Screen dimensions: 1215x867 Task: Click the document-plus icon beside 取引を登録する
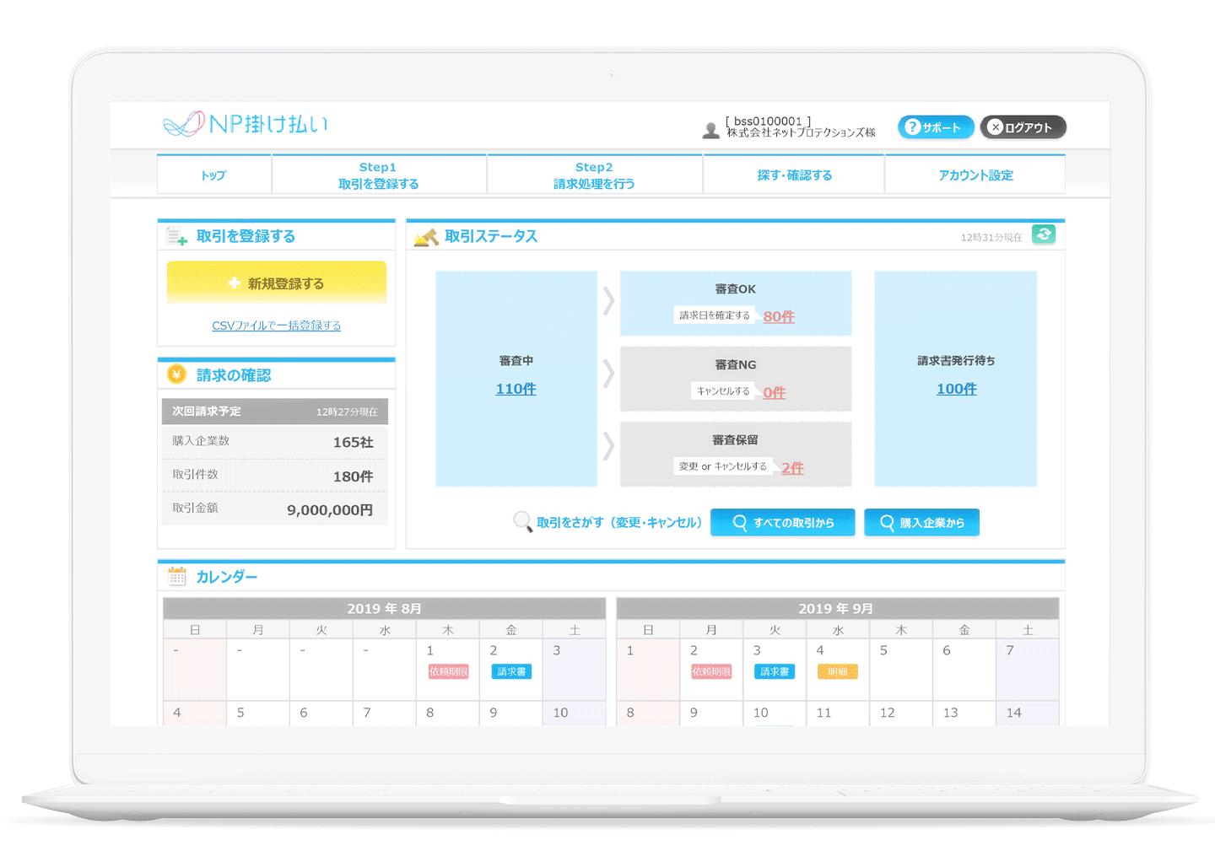176,236
